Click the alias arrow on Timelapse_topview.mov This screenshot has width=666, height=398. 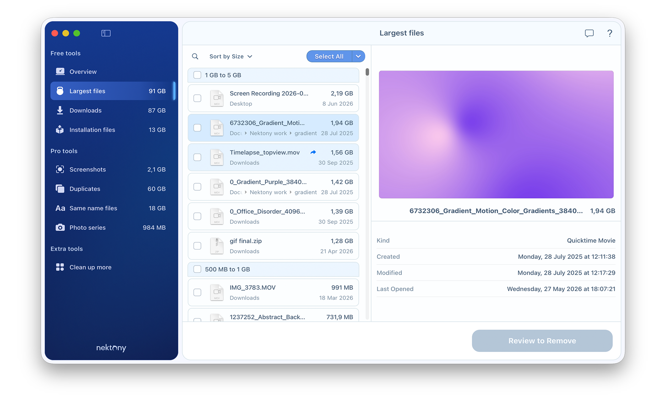pyautogui.click(x=313, y=152)
